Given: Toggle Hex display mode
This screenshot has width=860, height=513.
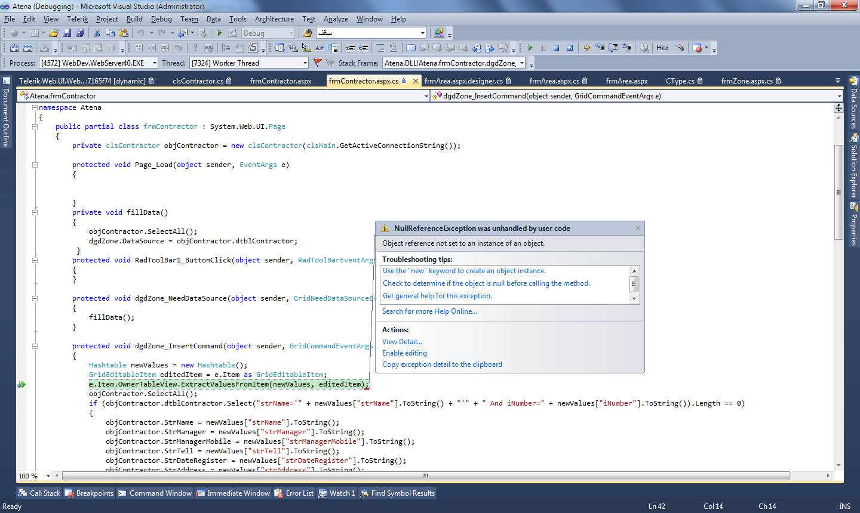Looking at the screenshot, I should coord(662,48).
